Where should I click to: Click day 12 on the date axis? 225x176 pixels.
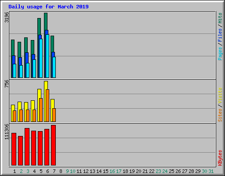[86, 171]
